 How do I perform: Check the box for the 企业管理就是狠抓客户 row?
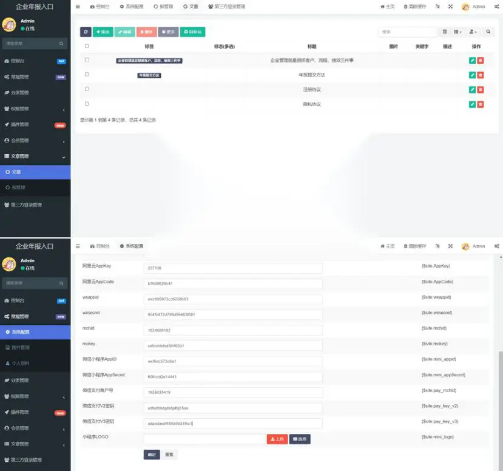click(x=87, y=59)
